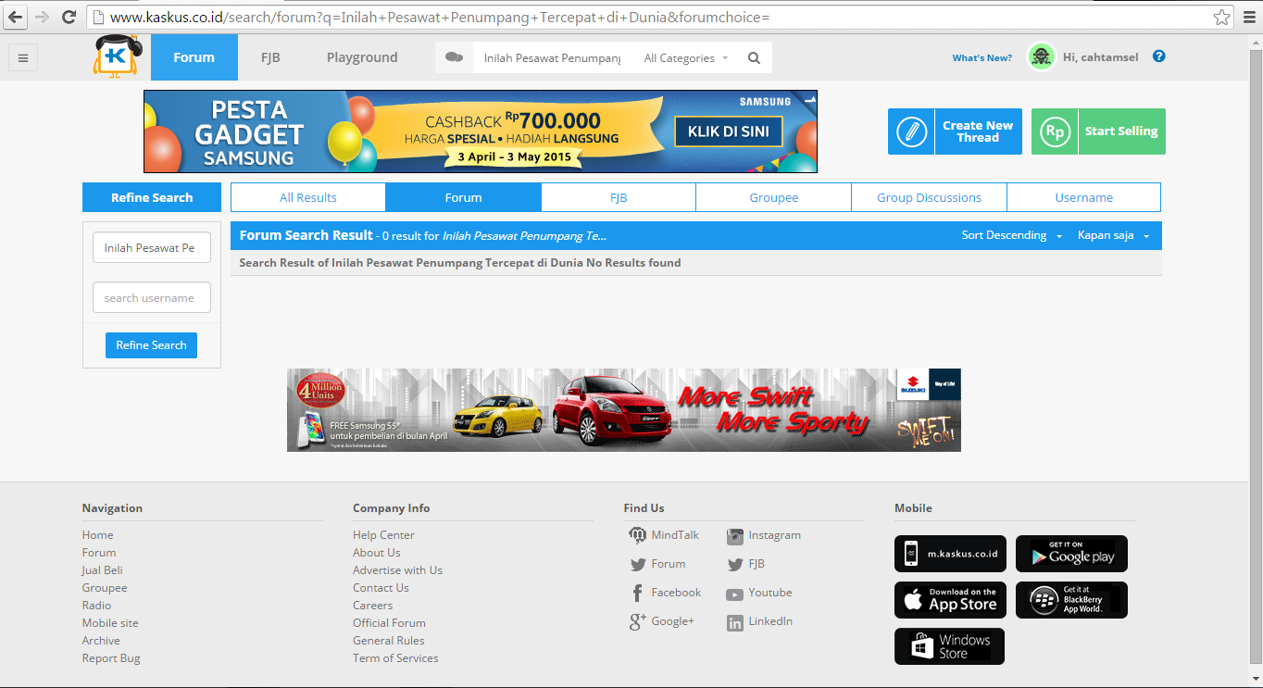Open the Kapan saja time filter dropdown
This screenshot has width=1263, height=688.
(1114, 235)
